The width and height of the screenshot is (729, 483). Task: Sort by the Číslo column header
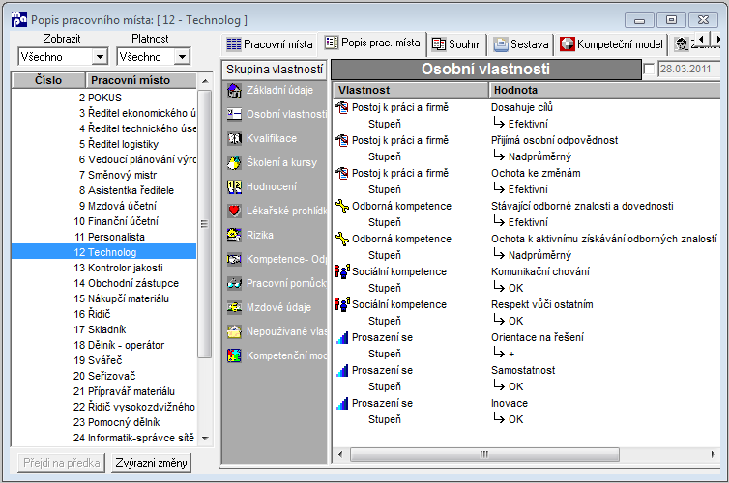(x=48, y=80)
